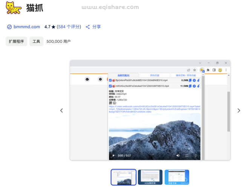The width and height of the screenshot is (251, 192).
Task: Select the 扩展程序 category tag
Action: (16, 41)
